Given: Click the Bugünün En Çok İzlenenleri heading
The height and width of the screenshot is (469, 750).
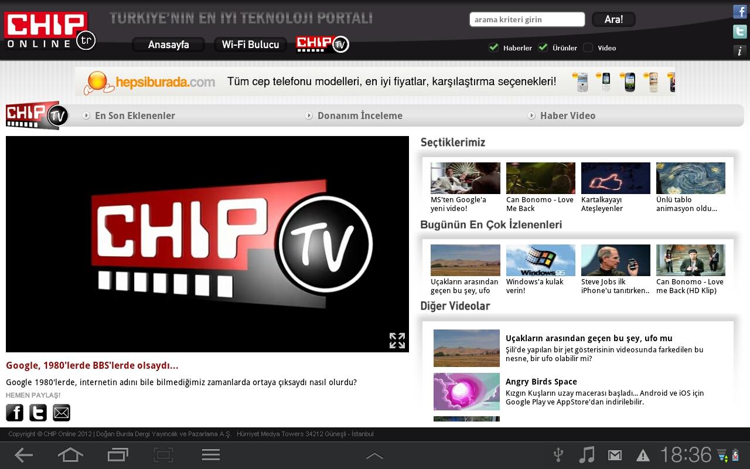Looking at the screenshot, I should coord(491,225).
